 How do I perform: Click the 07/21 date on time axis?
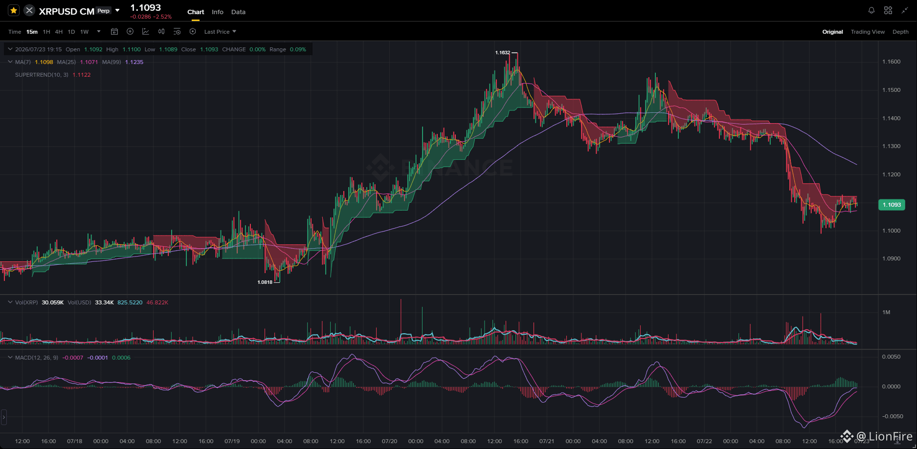(x=547, y=441)
